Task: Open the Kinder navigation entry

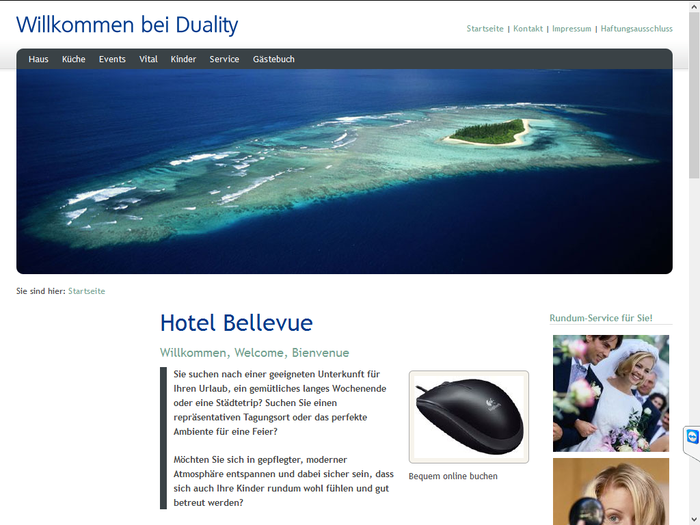Action: click(x=183, y=59)
